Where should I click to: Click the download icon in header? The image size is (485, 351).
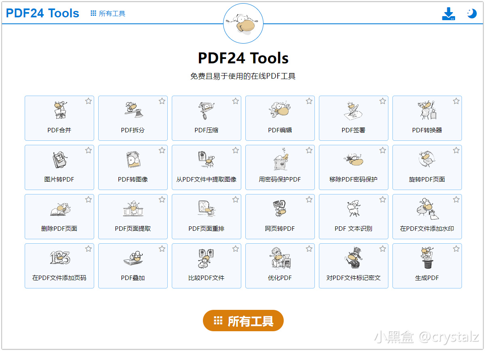point(449,14)
